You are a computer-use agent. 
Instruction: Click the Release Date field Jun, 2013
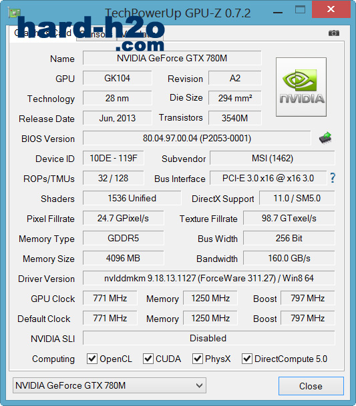[118, 118]
